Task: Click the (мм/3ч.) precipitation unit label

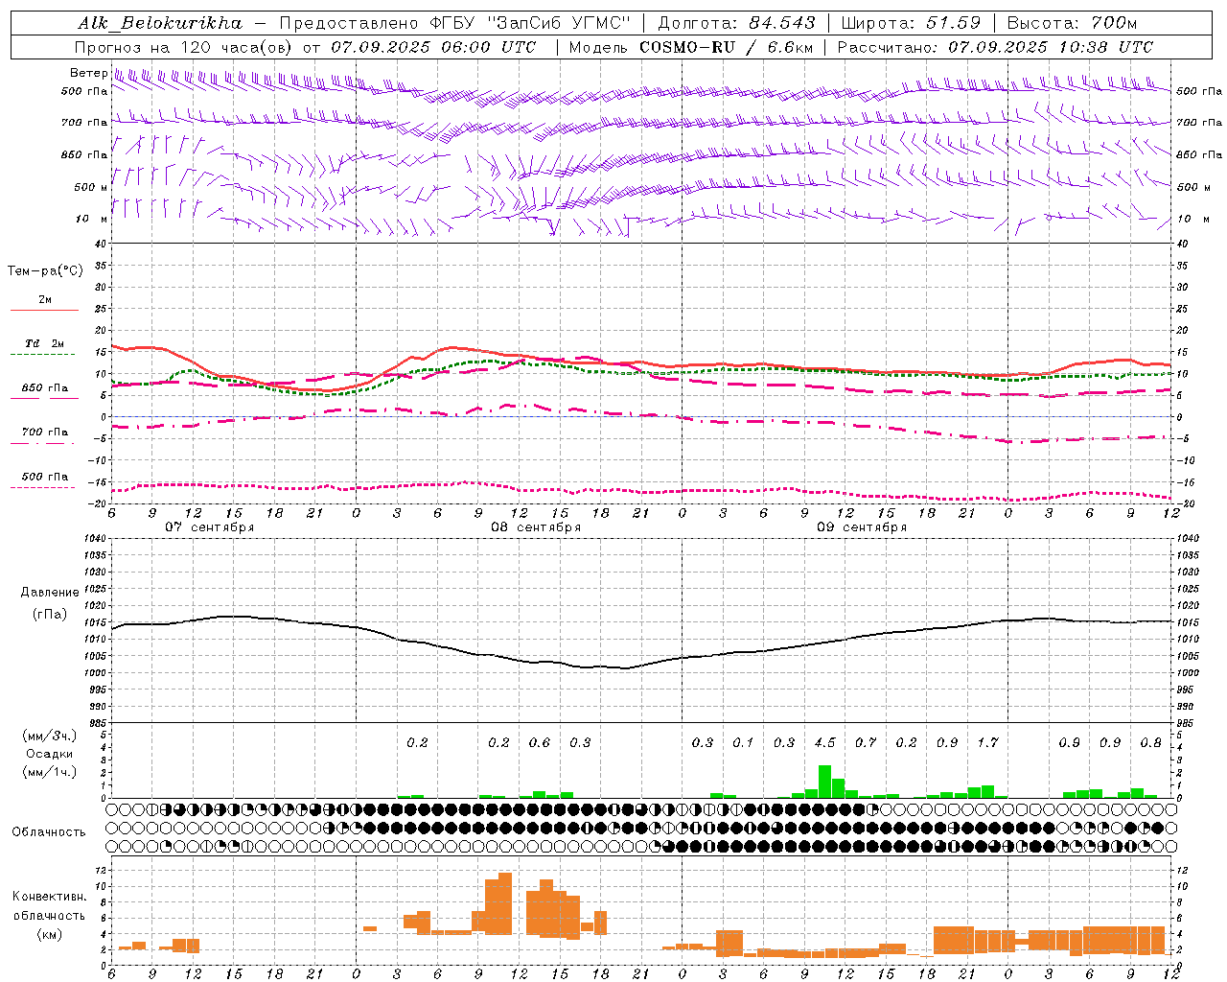Action: click(50, 736)
